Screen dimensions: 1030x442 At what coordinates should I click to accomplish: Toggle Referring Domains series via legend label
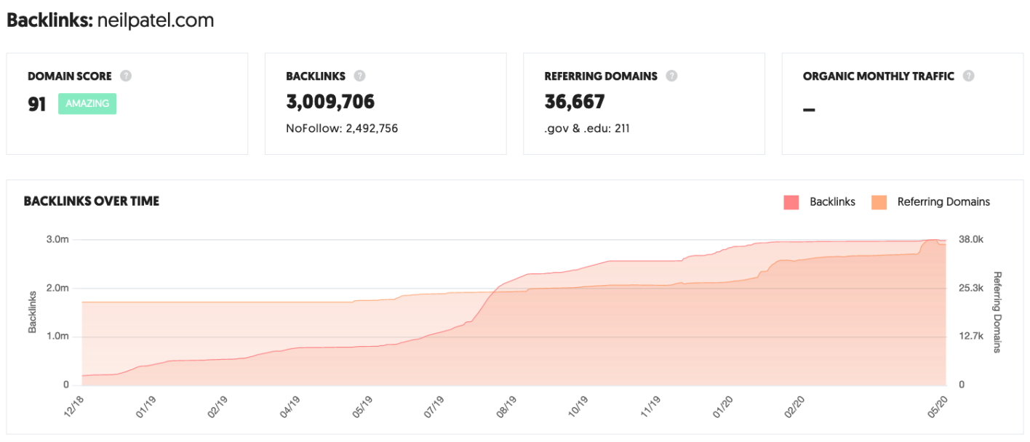[943, 202]
